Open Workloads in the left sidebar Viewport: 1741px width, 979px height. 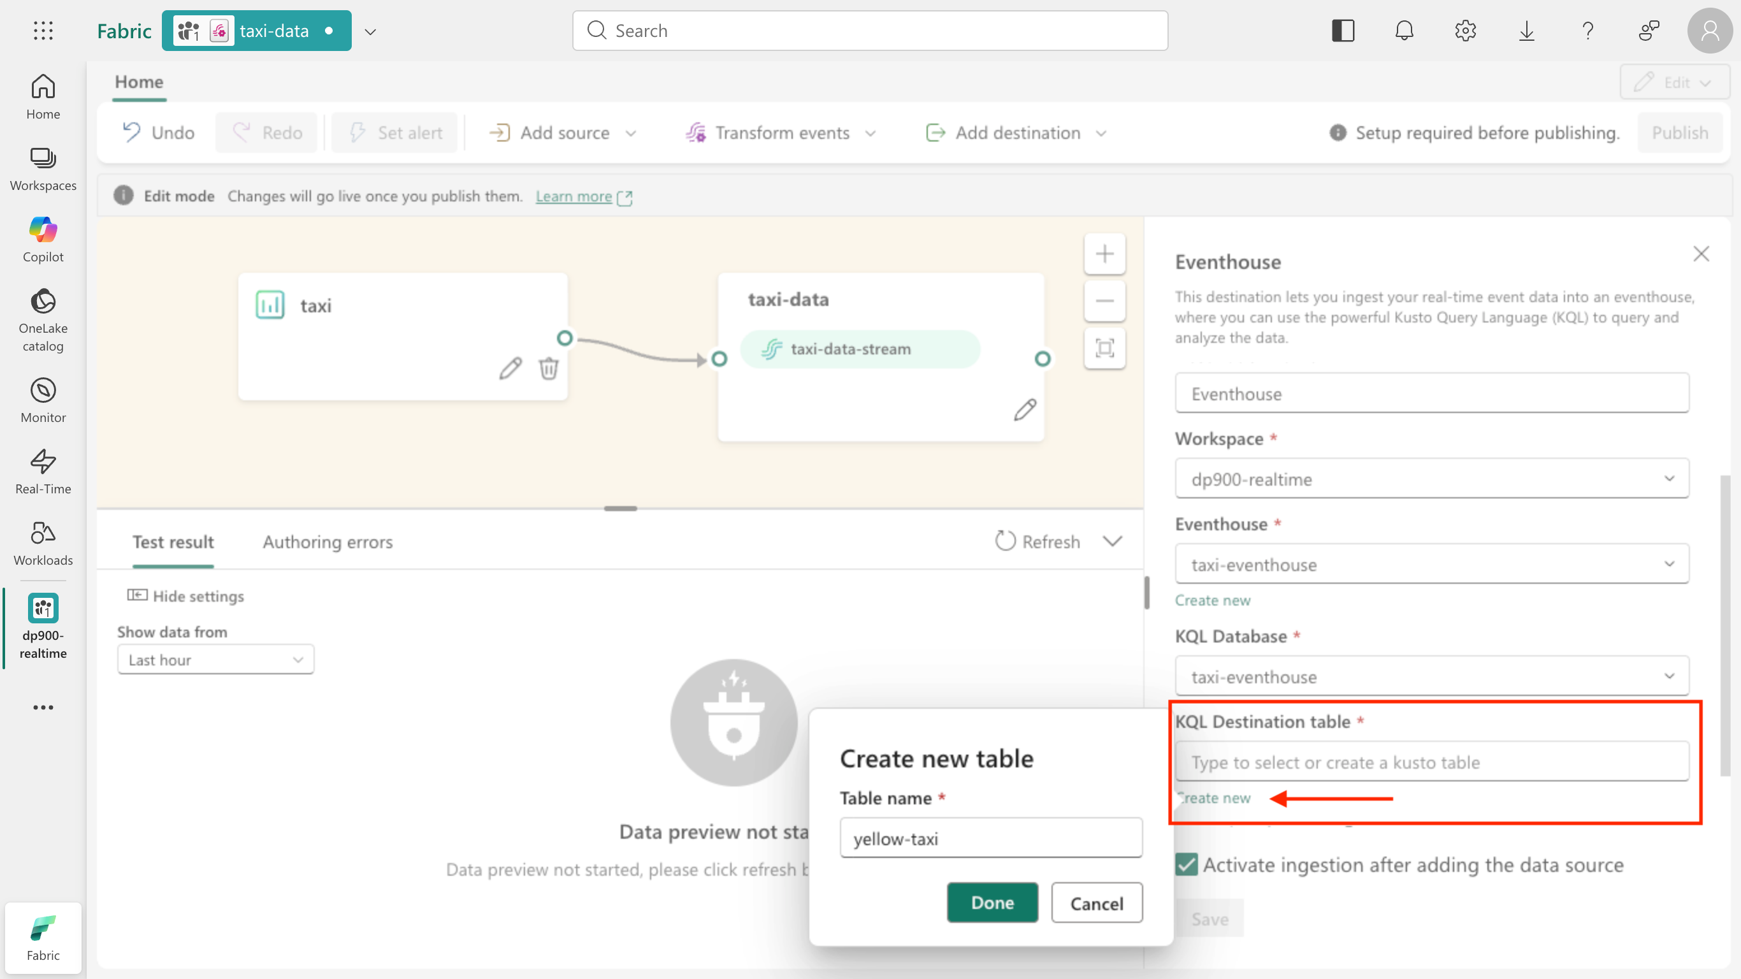pos(43,543)
